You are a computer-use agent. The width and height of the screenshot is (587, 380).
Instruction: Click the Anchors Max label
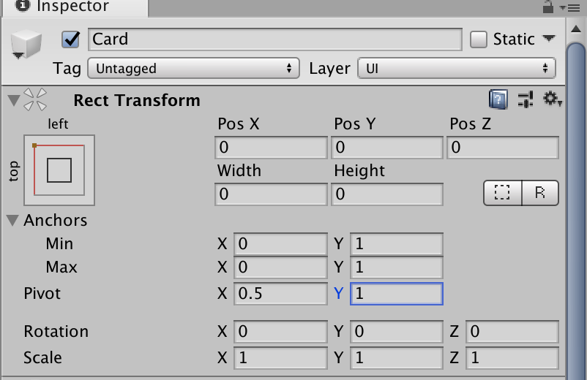(61, 267)
